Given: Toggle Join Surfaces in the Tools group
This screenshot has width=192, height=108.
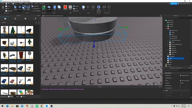Looking at the screenshot, I should coord(36,11).
